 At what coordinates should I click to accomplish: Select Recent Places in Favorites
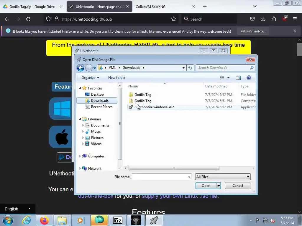(x=101, y=107)
